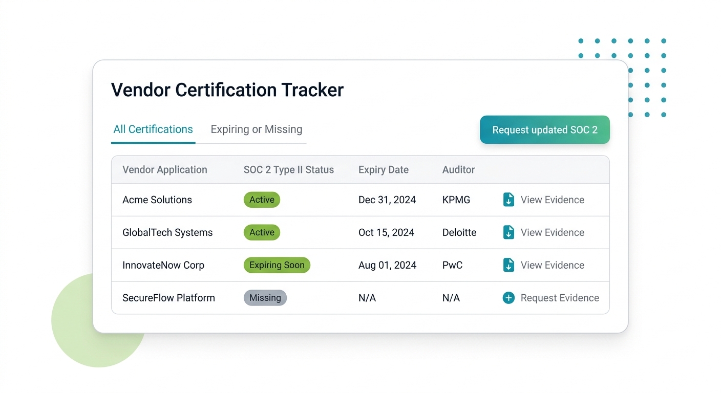Open View Evidence for GlobalTech Systems
The width and height of the screenshot is (721, 393).
tap(553, 232)
